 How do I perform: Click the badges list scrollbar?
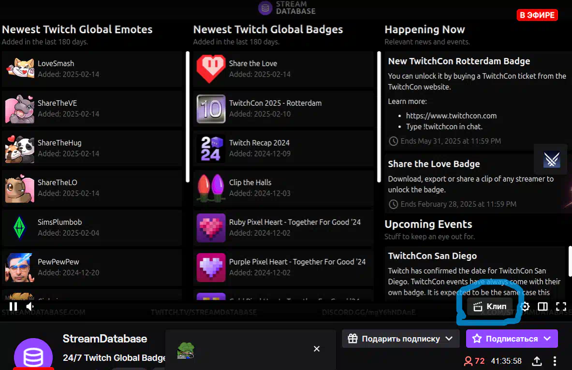(379, 116)
